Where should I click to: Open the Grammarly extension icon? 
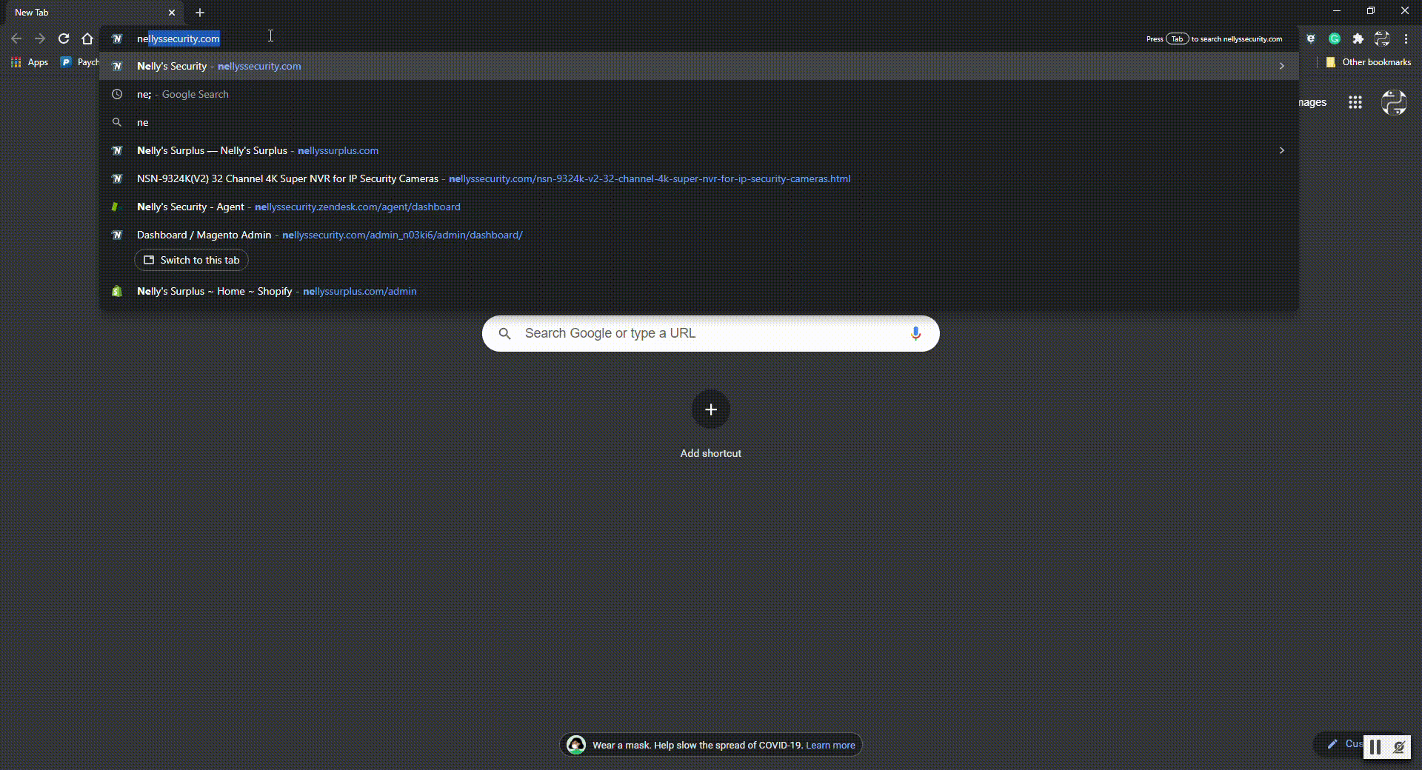(1335, 38)
